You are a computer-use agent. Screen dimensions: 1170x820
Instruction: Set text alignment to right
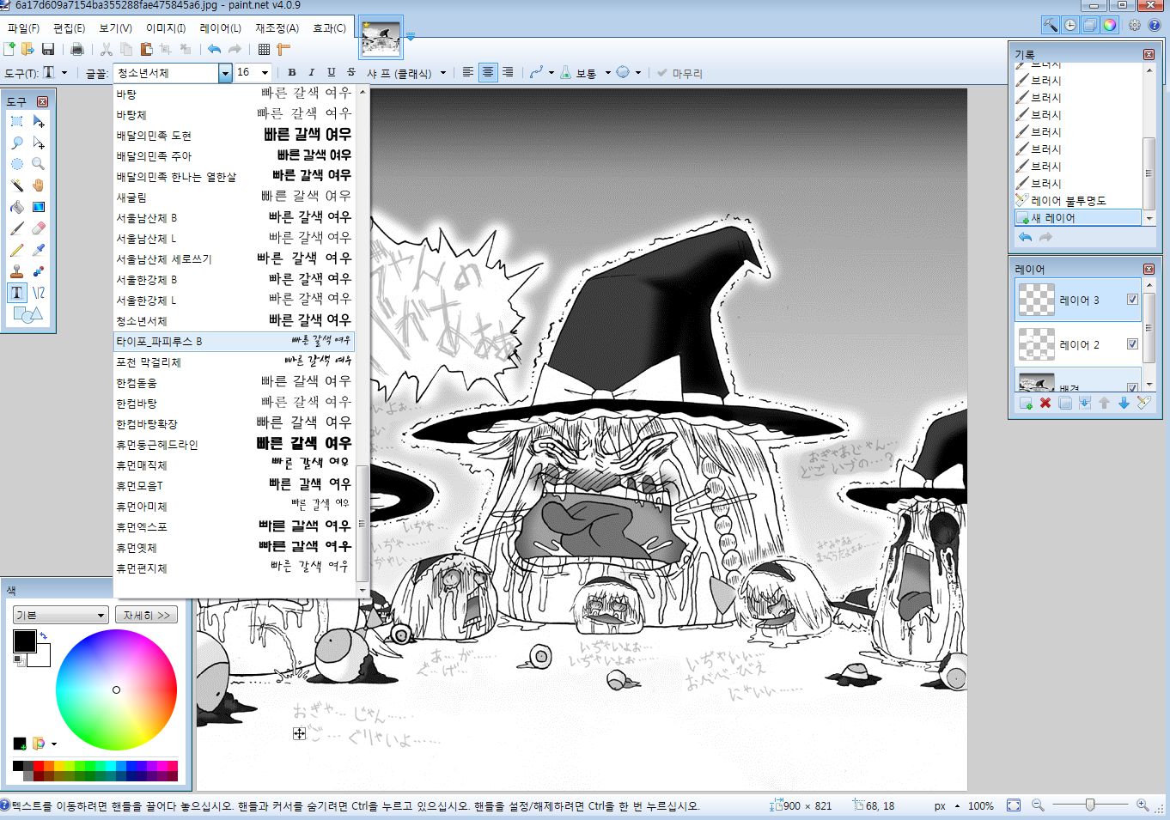pyautogui.click(x=508, y=73)
